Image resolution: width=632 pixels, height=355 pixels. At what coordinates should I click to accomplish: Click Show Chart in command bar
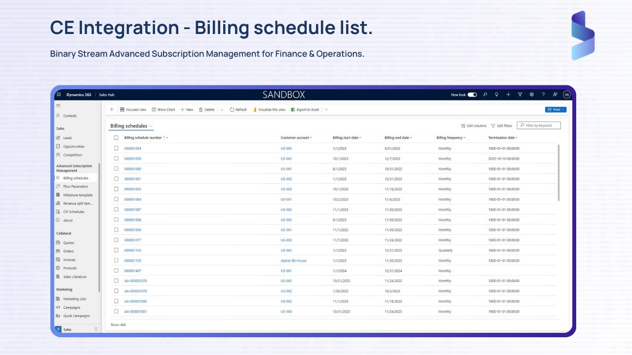click(x=163, y=109)
